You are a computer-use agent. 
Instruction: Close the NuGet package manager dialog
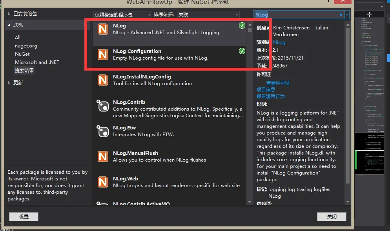pos(343,1)
